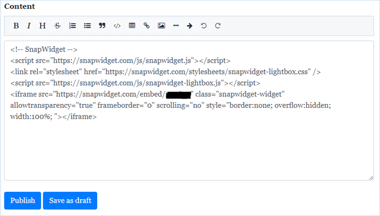Toggle bold formatting in the editor toolbar
This screenshot has width=380, height=216.
tap(16, 26)
